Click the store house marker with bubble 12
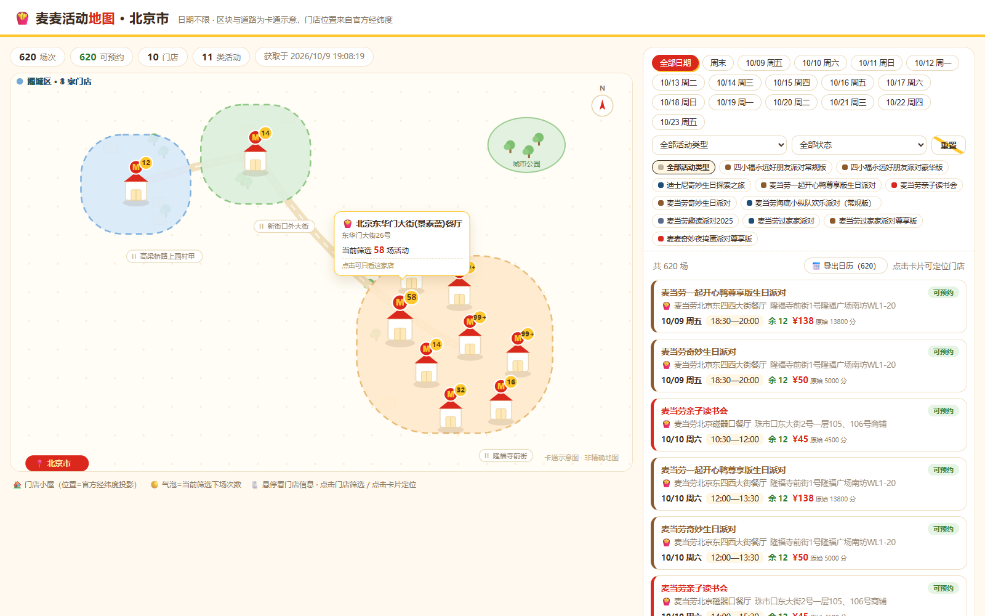 (136, 183)
